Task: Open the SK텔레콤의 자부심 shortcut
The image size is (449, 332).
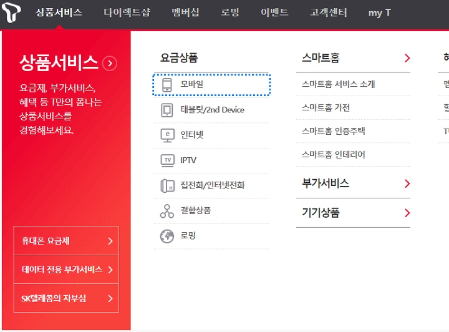Action: (66, 298)
